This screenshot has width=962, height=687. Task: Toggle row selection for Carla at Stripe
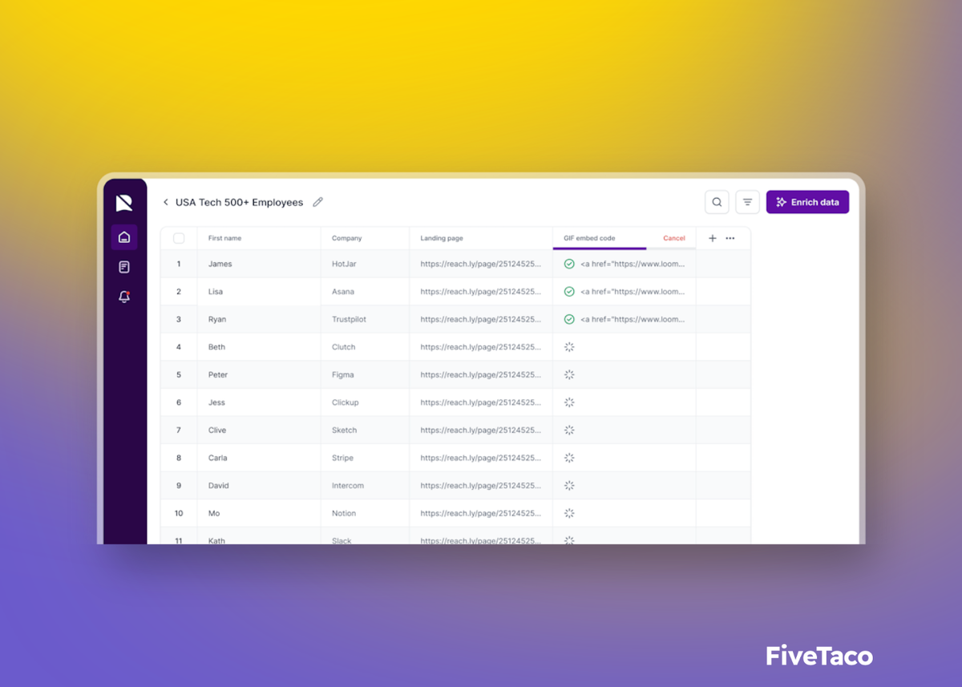pos(178,457)
